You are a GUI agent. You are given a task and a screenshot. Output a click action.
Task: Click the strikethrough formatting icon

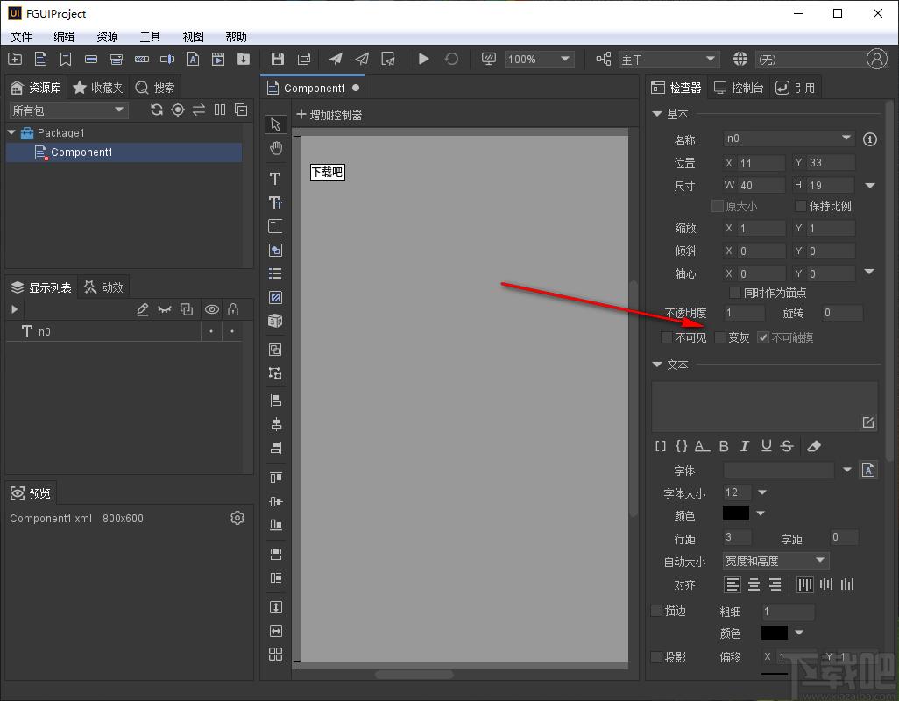(787, 446)
